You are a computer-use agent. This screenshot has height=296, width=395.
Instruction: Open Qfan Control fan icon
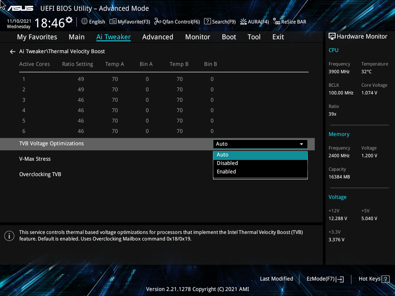pos(158,22)
